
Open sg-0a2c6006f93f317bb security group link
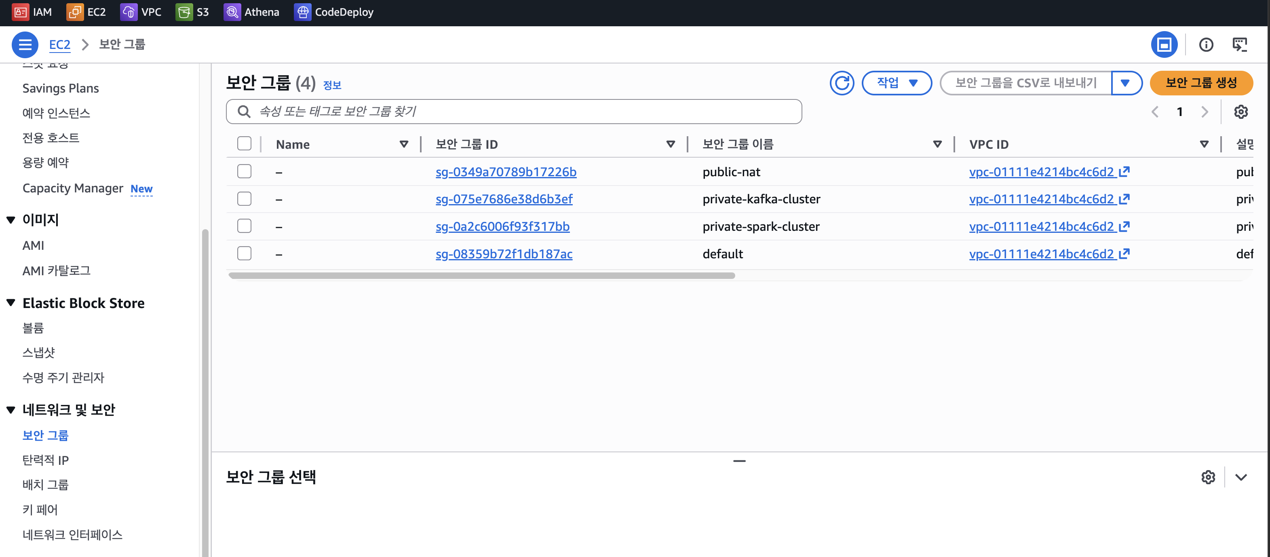[x=502, y=226]
